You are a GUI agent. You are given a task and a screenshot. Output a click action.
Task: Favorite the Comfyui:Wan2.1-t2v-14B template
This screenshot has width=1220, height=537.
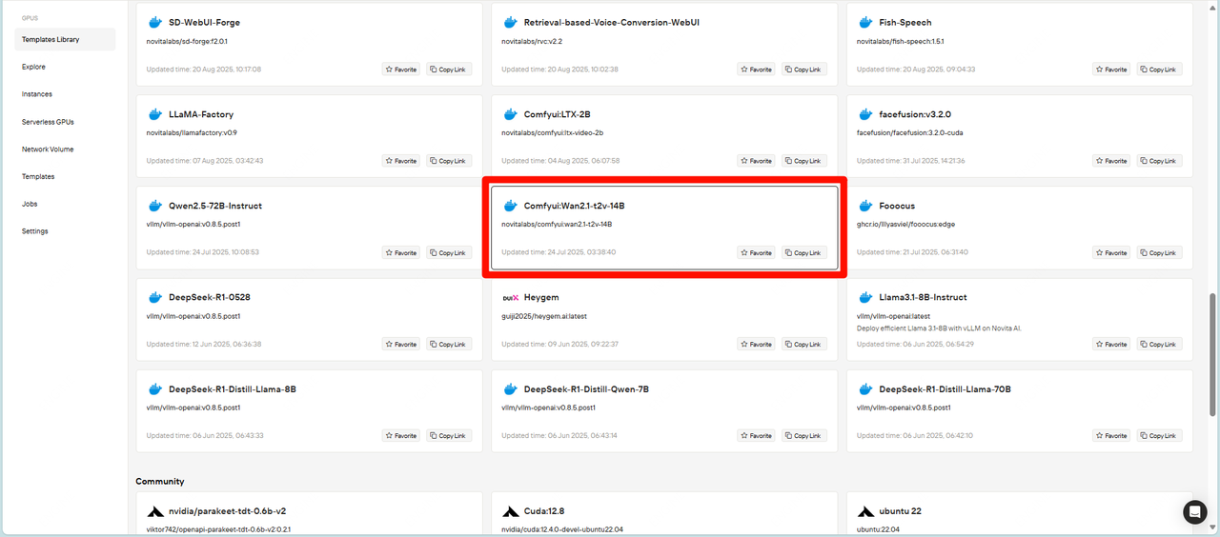pyautogui.click(x=756, y=253)
